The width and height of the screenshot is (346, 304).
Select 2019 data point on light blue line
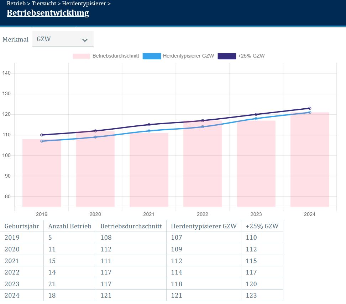pyautogui.click(x=42, y=141)
